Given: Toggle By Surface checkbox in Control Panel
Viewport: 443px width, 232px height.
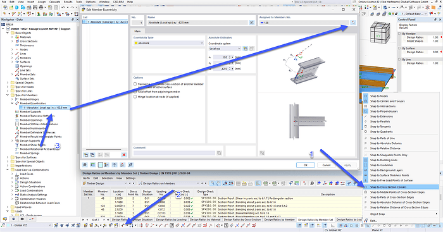Looking at the screenshot, I should click(x=399, y=49).
